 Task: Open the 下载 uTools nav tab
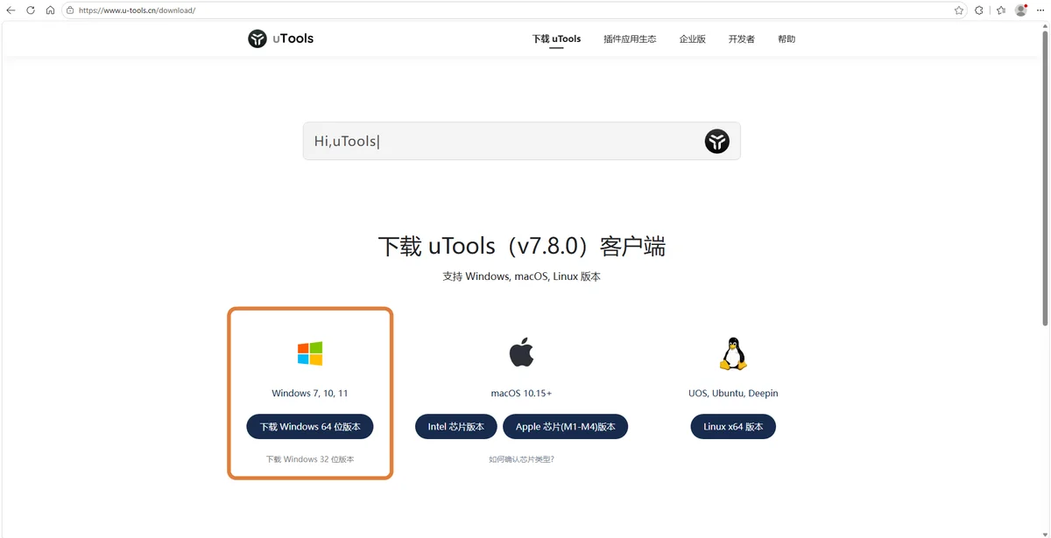[556, 38]
